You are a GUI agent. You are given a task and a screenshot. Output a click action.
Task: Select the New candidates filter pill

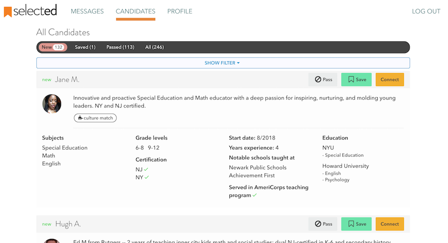pos(53,47)
